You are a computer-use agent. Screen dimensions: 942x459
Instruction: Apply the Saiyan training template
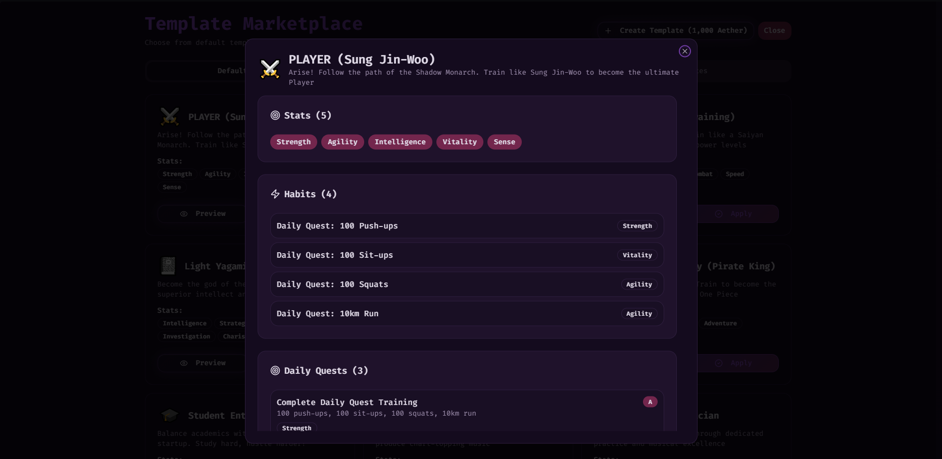pos(738,214)
